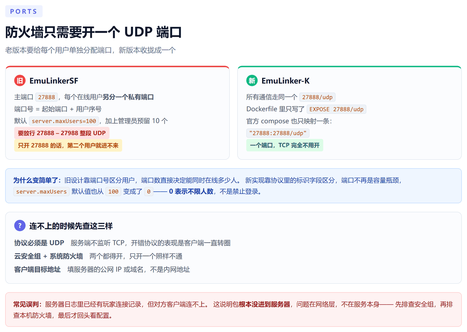Click the "27888:27888/udp" code chip

(x=278, y=133)
